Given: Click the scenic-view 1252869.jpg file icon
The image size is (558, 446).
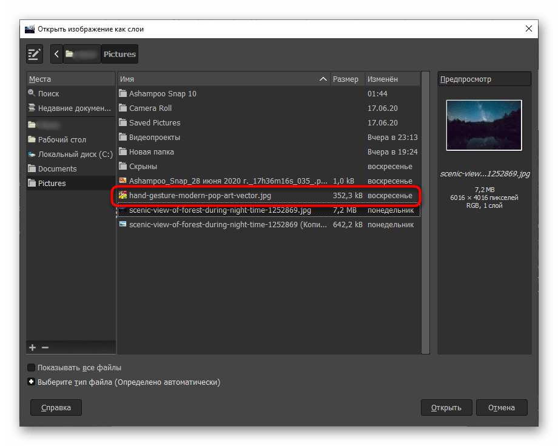Looking at the screenshot, I should click(123, 210).
